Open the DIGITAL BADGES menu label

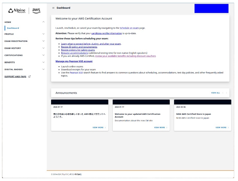coord(14,69)
